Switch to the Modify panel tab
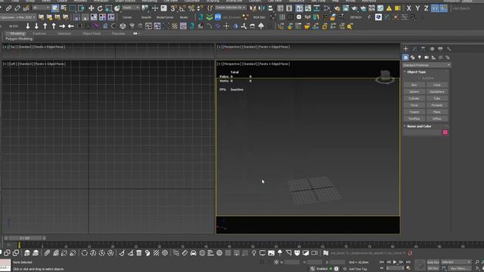 tap(414, 48)
